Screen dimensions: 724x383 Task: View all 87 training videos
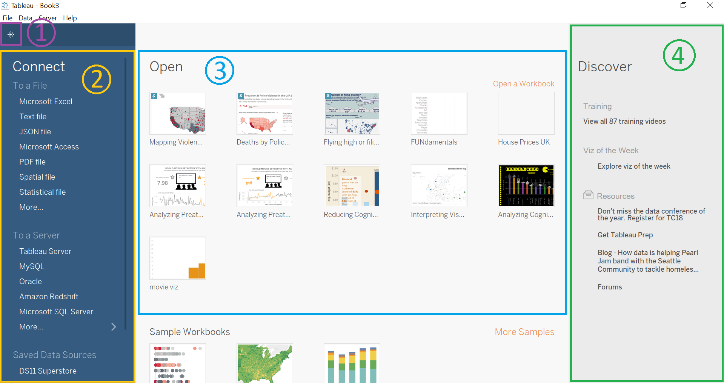coord(624,122)
